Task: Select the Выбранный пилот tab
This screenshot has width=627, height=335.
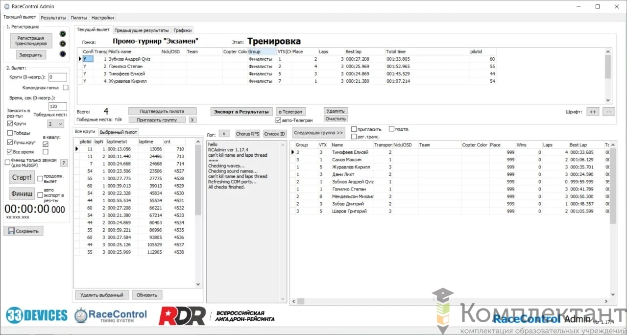Action: (x=119, y=132)
